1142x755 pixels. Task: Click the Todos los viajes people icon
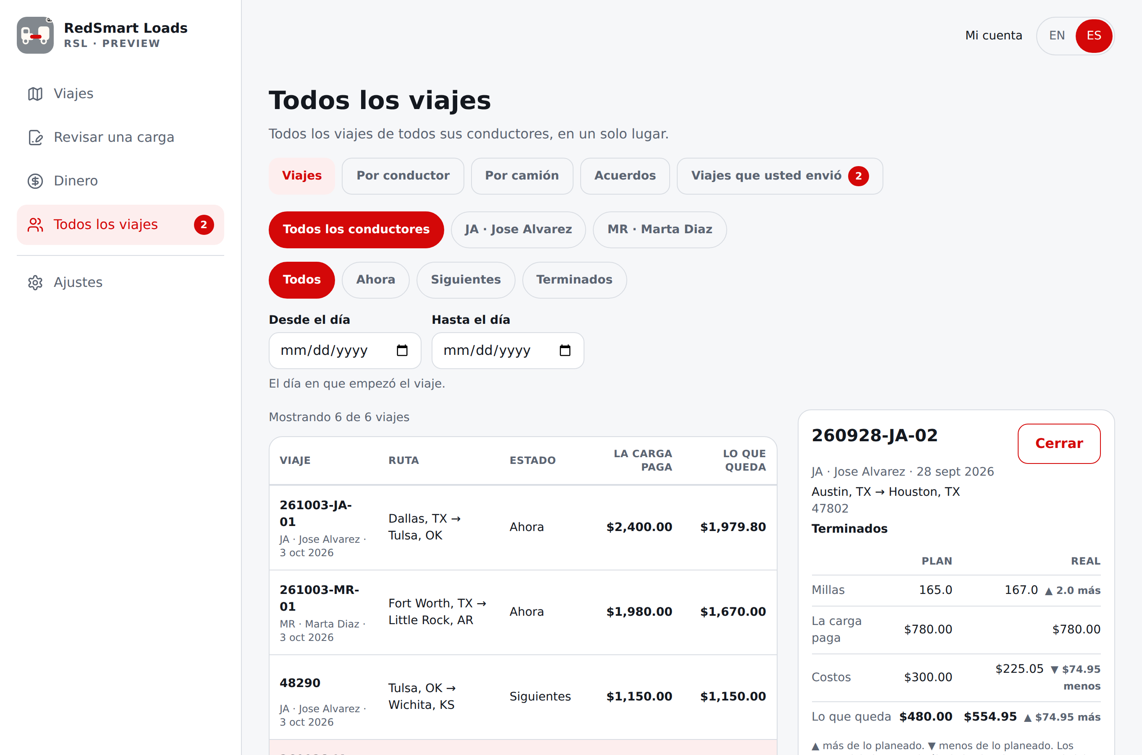pos(35,225)
